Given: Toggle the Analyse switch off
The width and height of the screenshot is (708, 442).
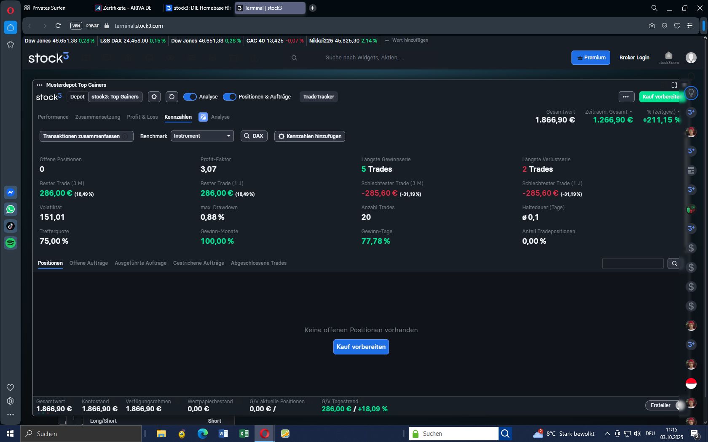Looking at the screenshot, I should pos(190,97).
